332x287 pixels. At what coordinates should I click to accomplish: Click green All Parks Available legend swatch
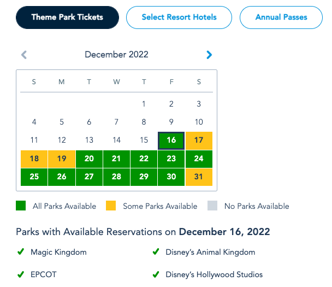[x=21, y=206]
